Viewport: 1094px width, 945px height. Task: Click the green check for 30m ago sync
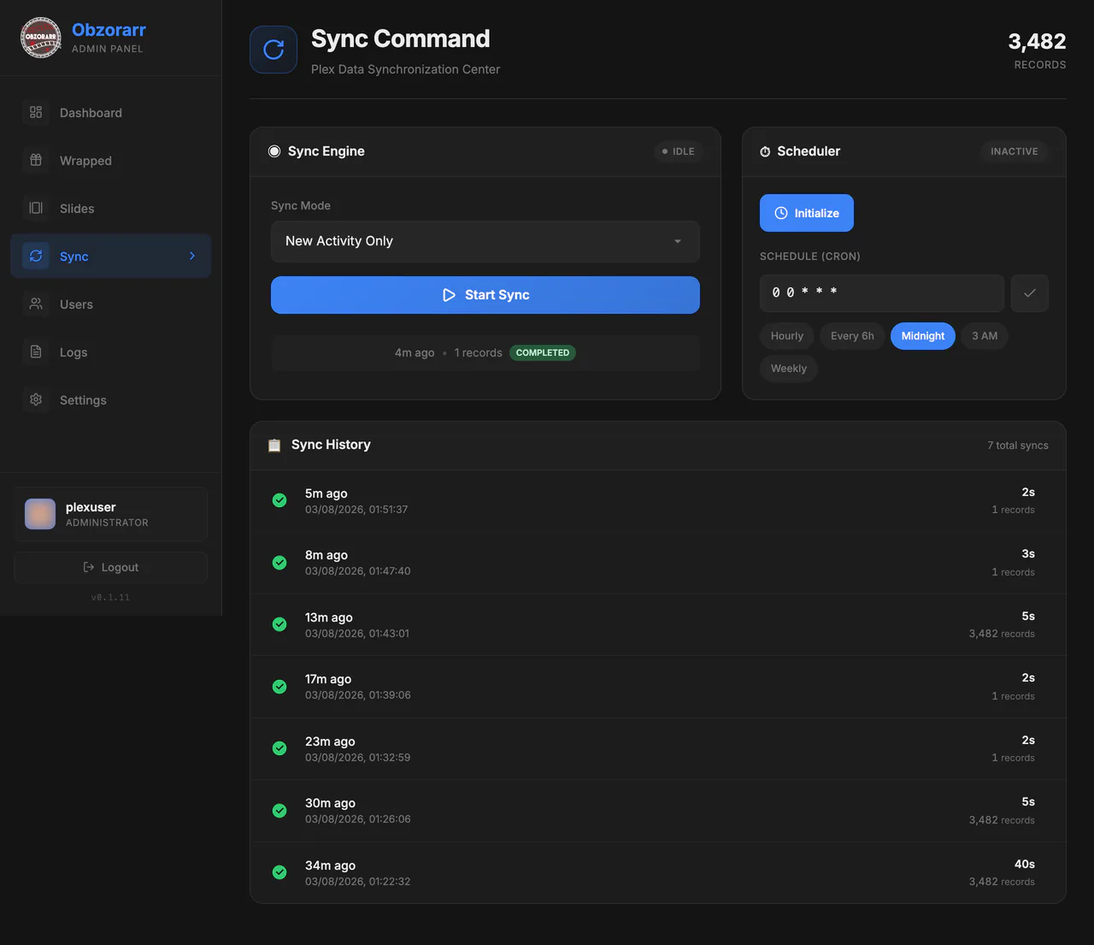coord(279,811)
